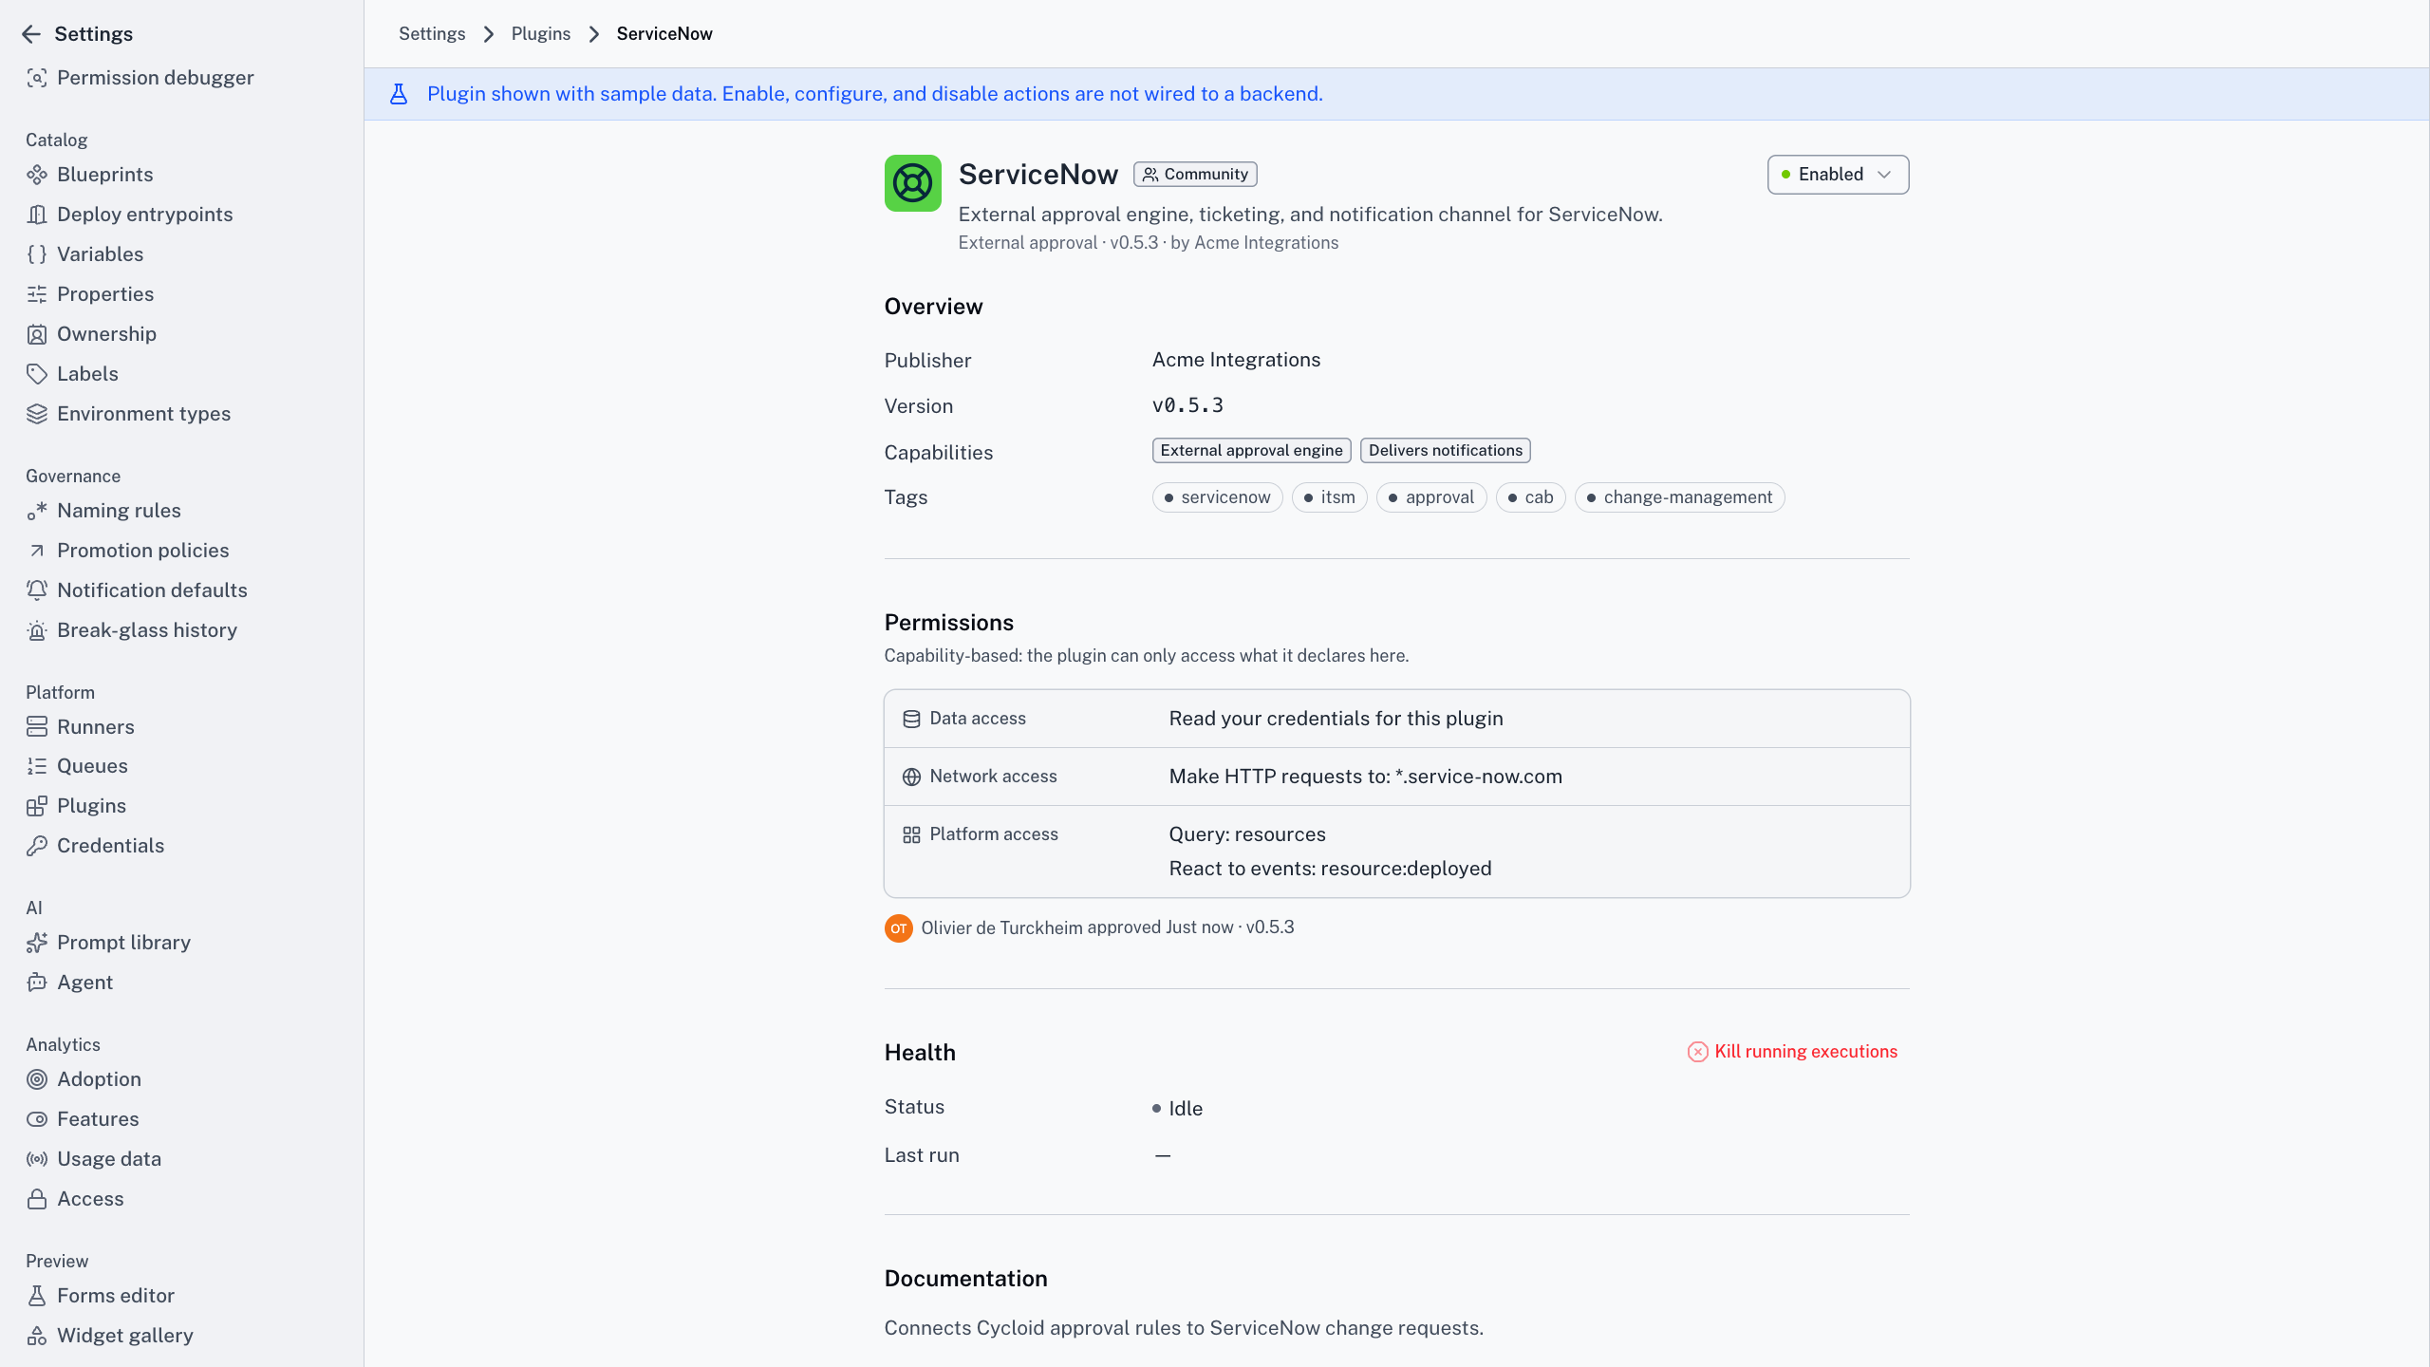Click the back arrow next to Settings
The width and height of the screenshot is (2430, 1367).
pyautogui.click(x=31, y=34)
